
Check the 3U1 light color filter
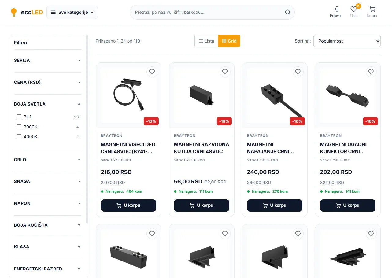click(19, 117)
